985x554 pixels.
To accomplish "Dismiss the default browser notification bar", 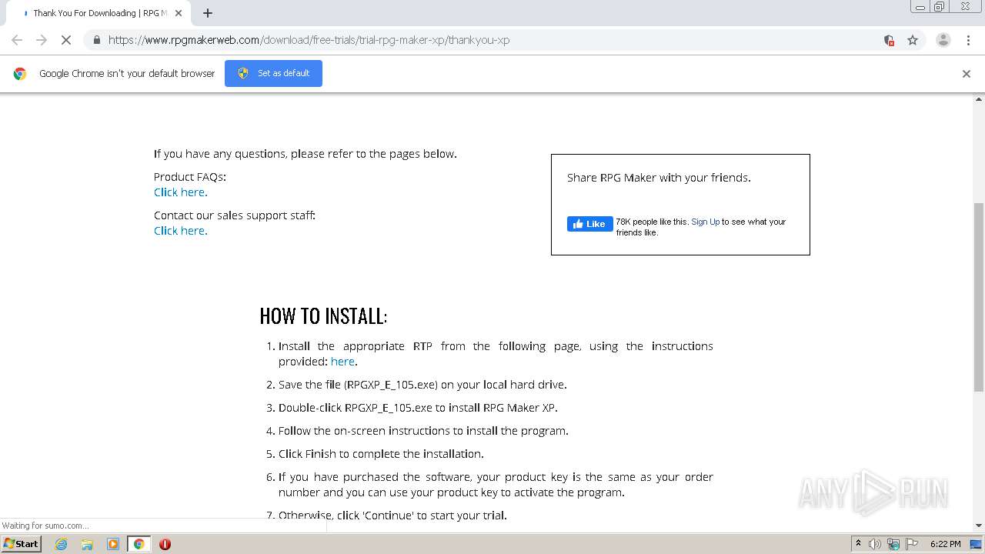I will (x=967, y=74).
